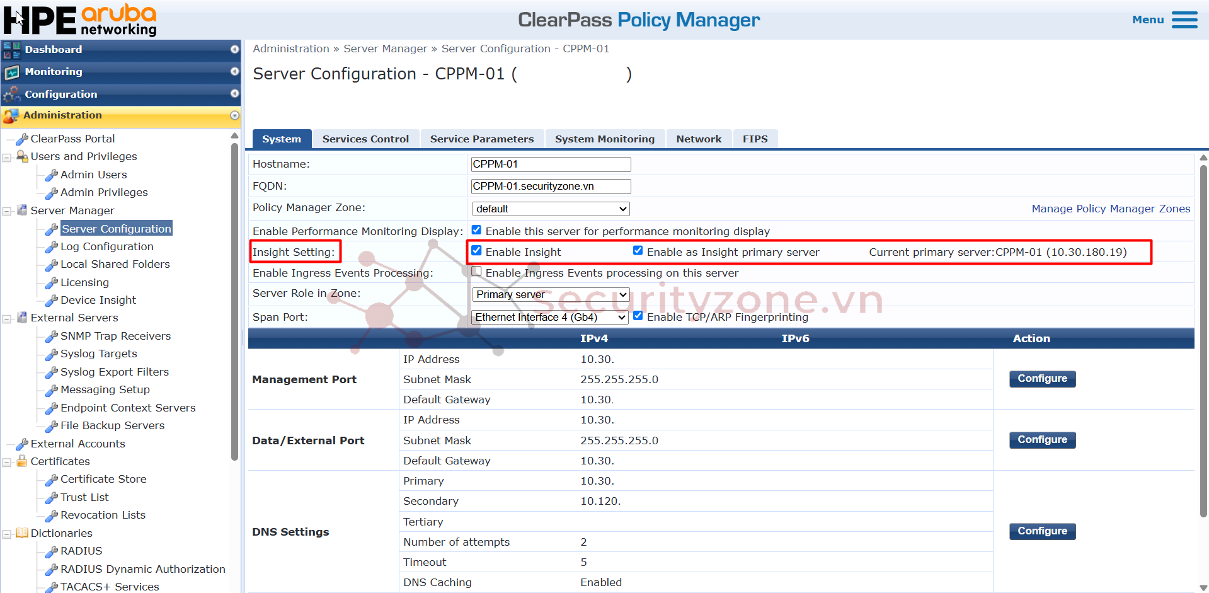Click the Device Insight wrench icon
This screenshot has width=1209, height=593.
(x=52, y=300)
